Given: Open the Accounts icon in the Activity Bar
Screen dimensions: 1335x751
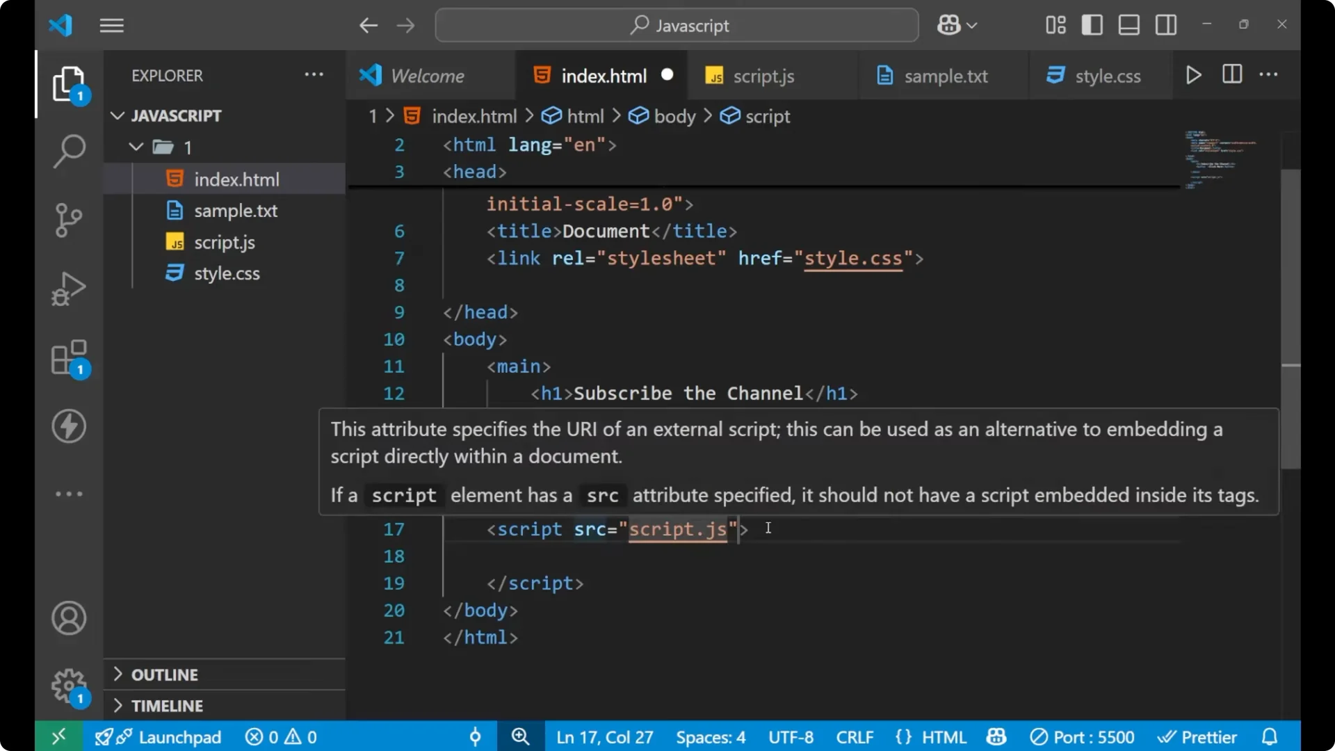Looking at the screenshot, I should point(69,618).
